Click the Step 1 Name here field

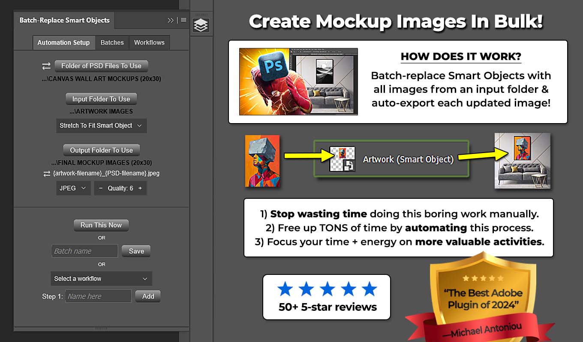click(x=98, y=296)
